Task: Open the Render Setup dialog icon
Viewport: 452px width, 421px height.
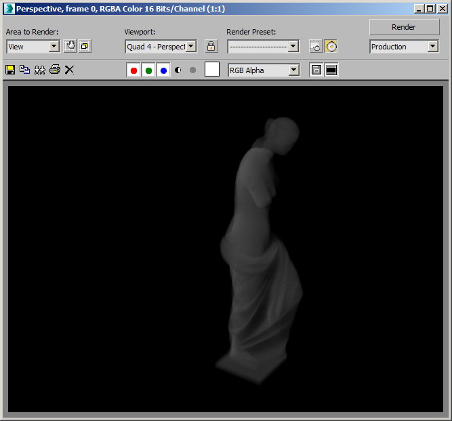Action: (x=316, y=46)
